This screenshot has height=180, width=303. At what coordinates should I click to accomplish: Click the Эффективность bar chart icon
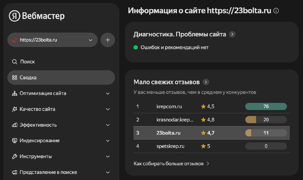[14, 125]
